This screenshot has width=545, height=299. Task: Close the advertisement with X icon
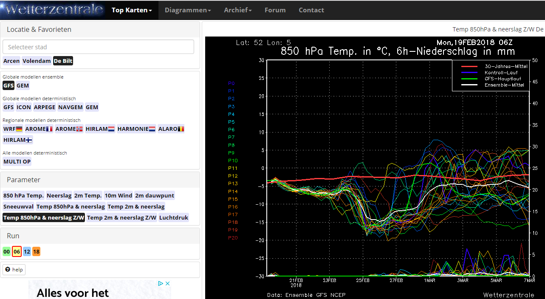click(x=167, y=283)
